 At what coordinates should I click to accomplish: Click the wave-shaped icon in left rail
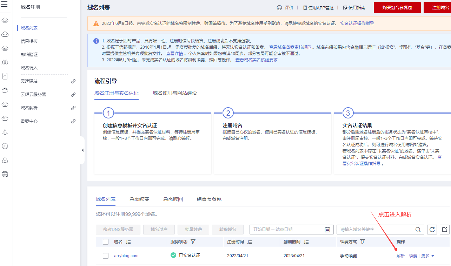tap(5, 62)
